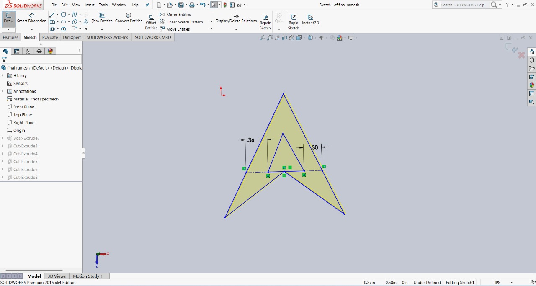Viewport: 536px width, 286px height.
Task: Open the Edit Appearance icon in view toolbar
Action: pyautogui.click(x=332, y=38)
